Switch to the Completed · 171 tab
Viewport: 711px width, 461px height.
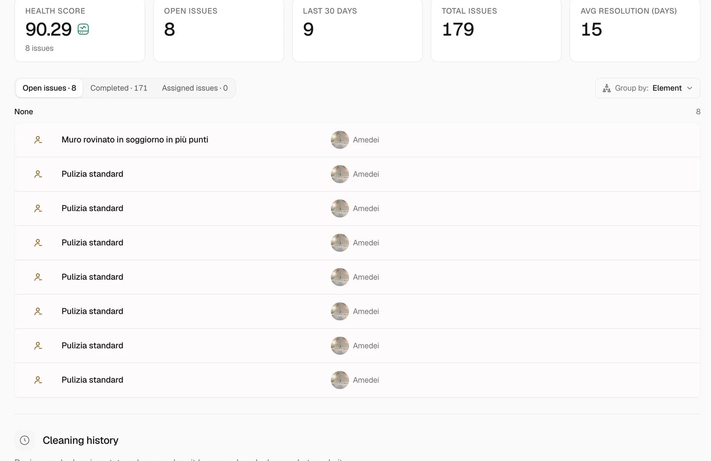click(119, 88)
